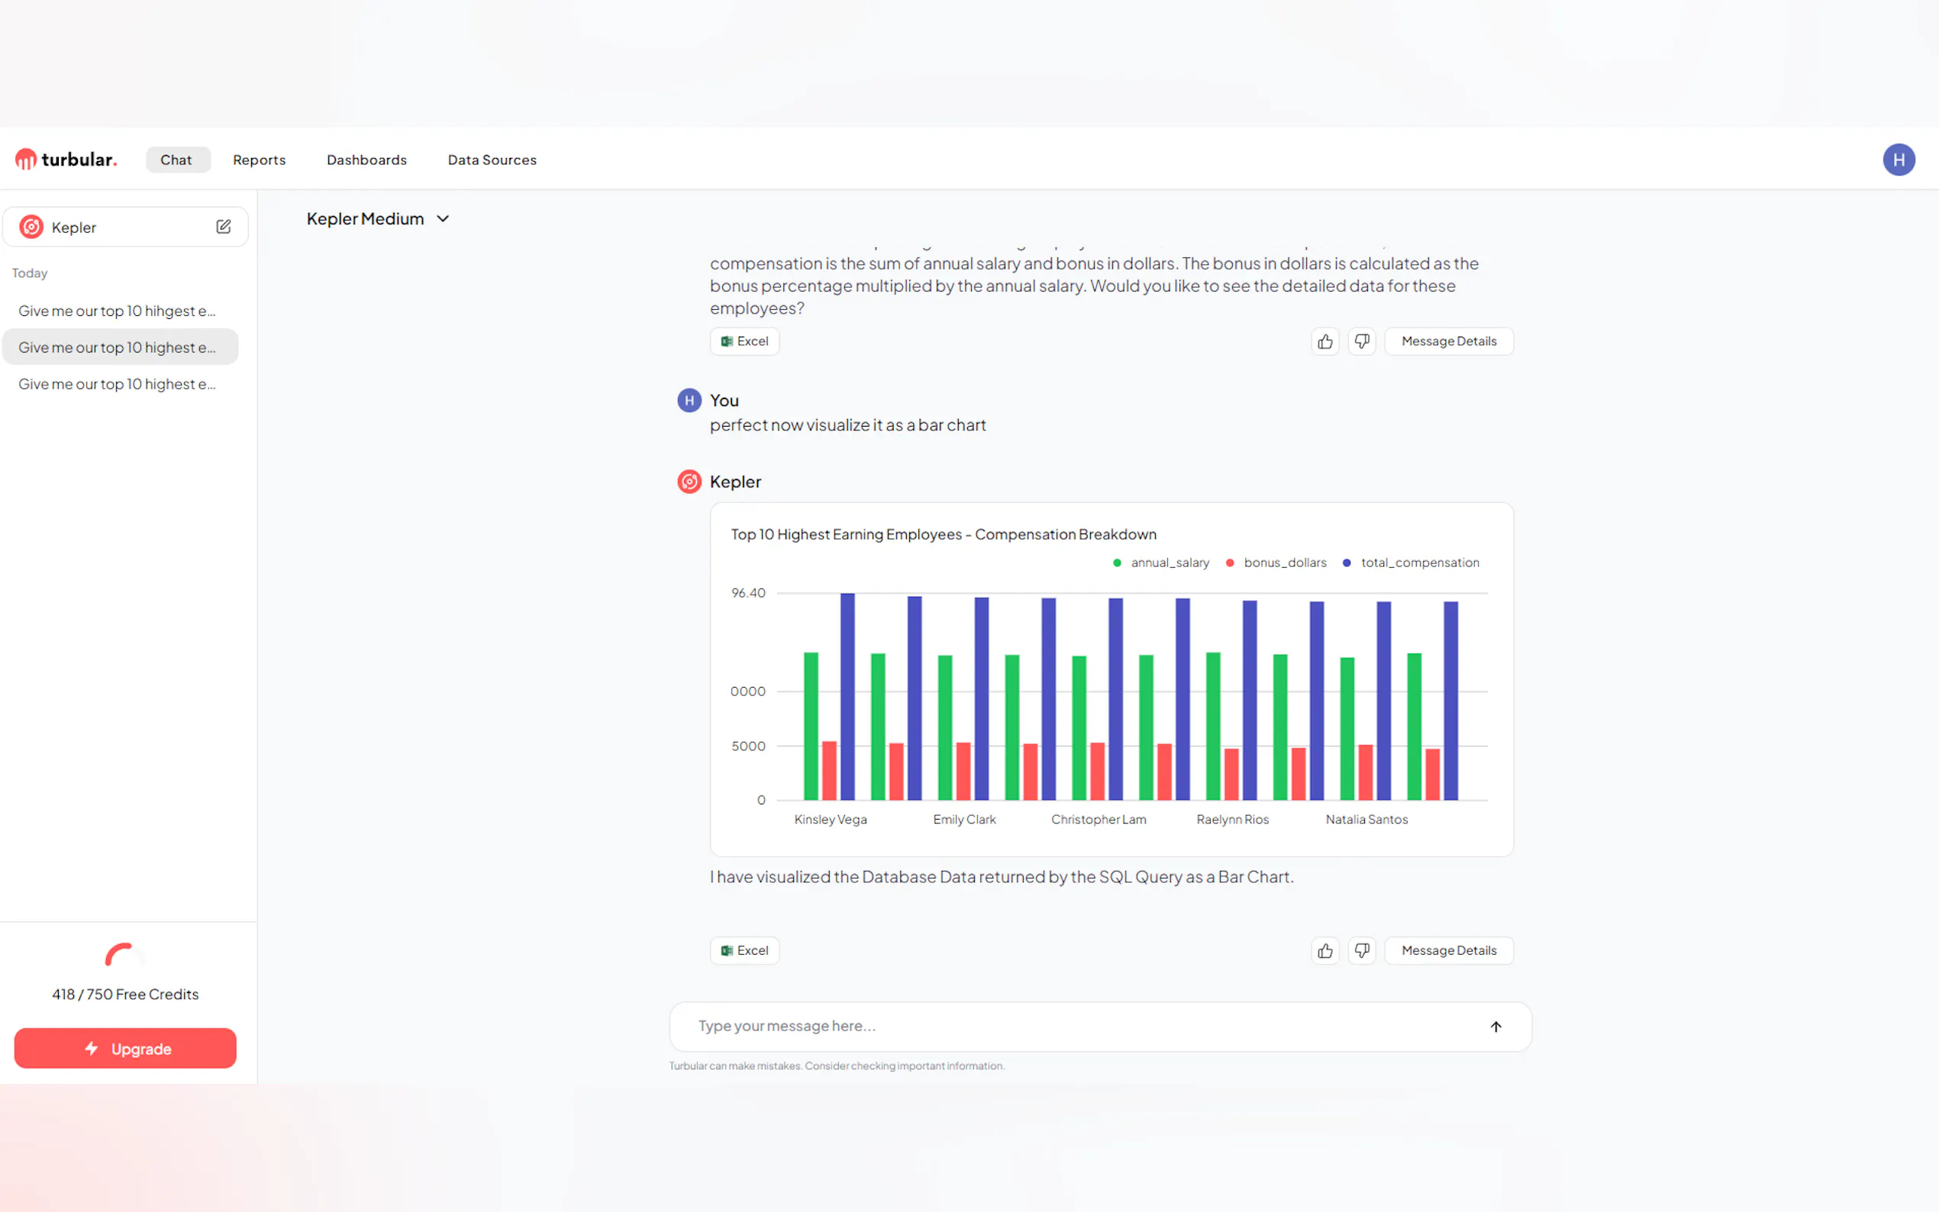Screen dimensions: 1939x1212
Task: Click the send message arrow icon
Action: point(1495,1027)
